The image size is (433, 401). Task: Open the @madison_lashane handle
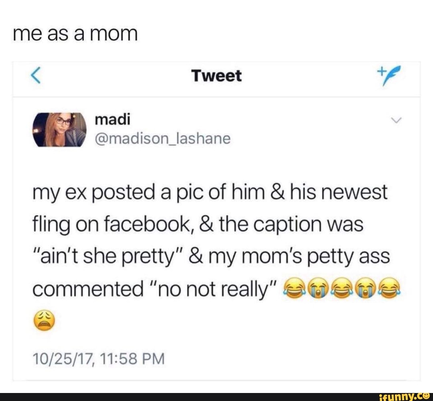point(163,139)
